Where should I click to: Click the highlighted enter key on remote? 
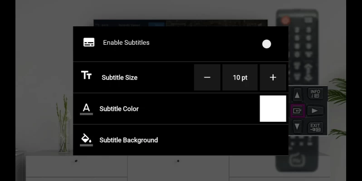pyautogui.click(x=297, y=111)
